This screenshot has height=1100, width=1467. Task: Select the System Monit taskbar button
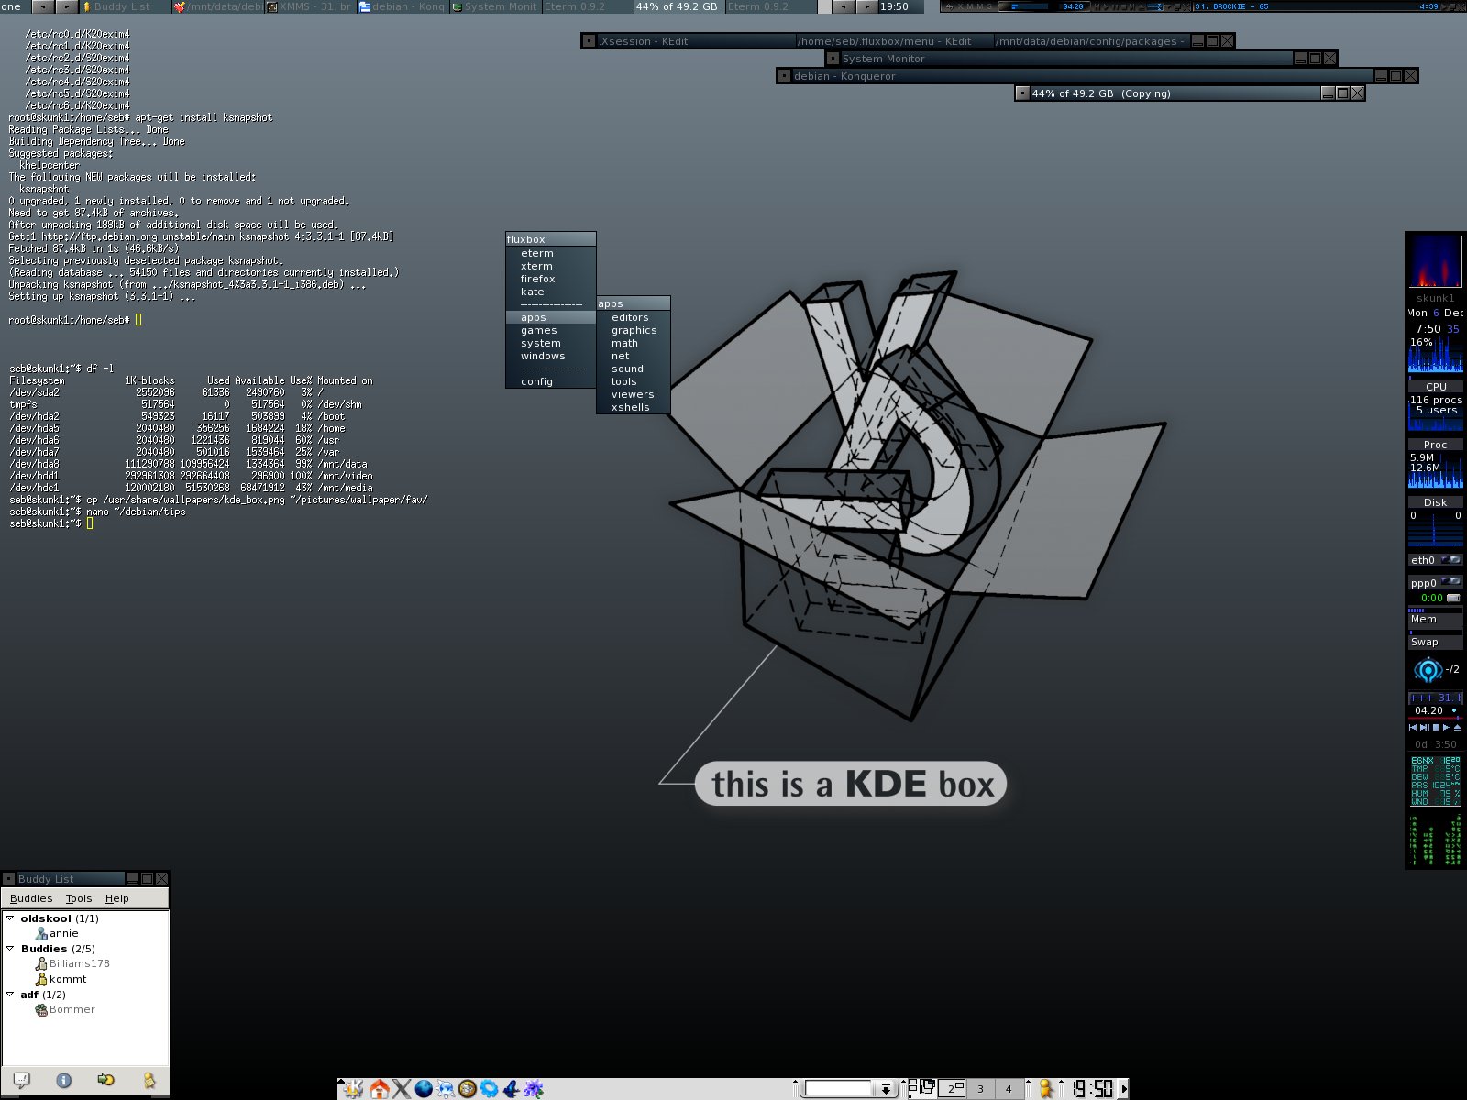tap(493, 6)
